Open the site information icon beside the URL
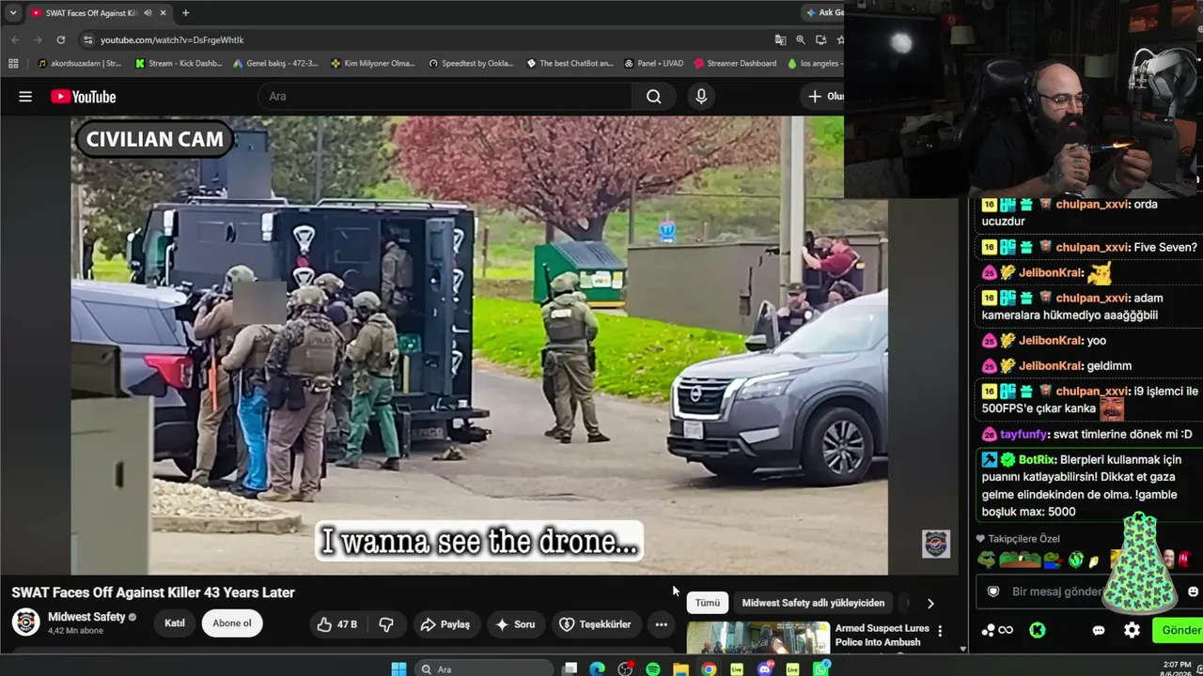Screen dimensions: 1203x676 point(87,40)
